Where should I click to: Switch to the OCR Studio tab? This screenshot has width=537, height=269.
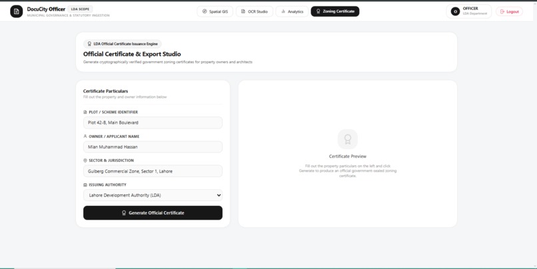click(x=255, y=11)
